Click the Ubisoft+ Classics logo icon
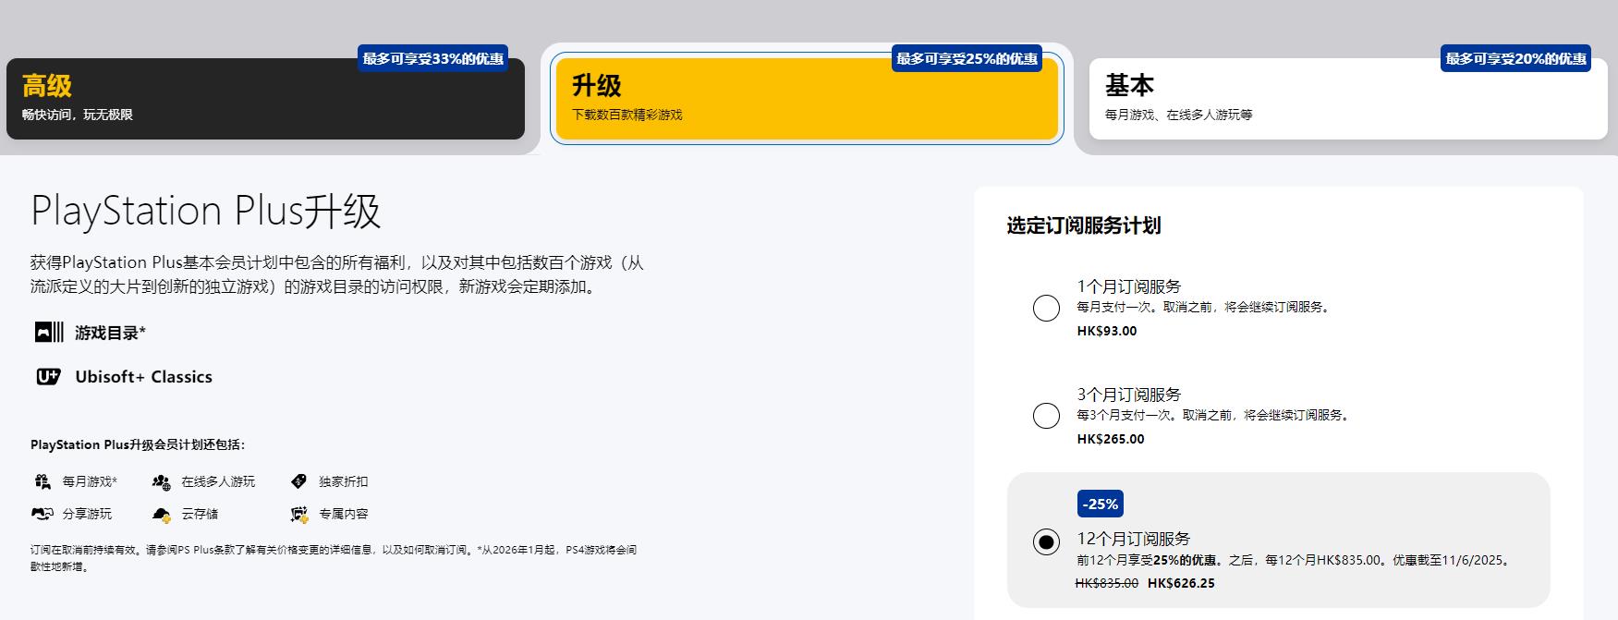This screenshot has height=620, width=1618. (48, 377)
